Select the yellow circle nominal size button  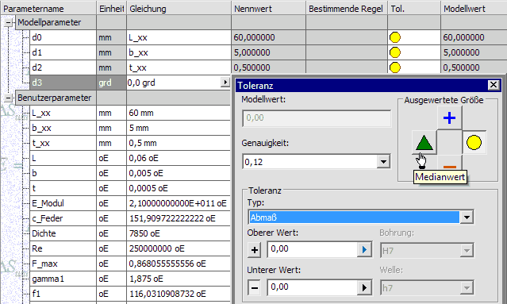point(474,143)
